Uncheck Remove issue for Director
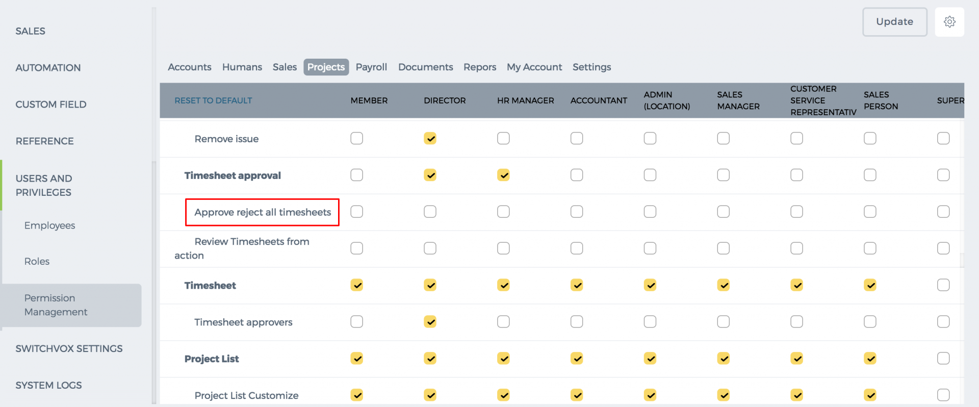 click(430, 138)
